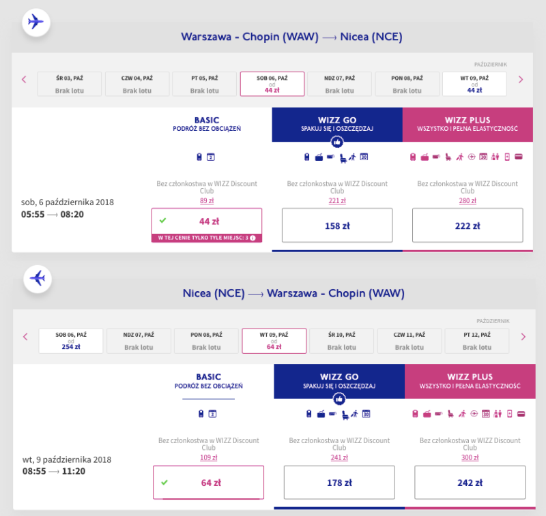This screenshot has width=546, height=516.
Task: Choose return date WT 09, PAŹ 64 zł
Action: (x=274, y=341)
